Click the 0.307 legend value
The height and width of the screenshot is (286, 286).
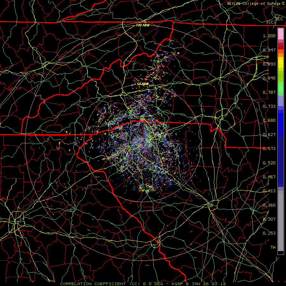pos(269,219)
